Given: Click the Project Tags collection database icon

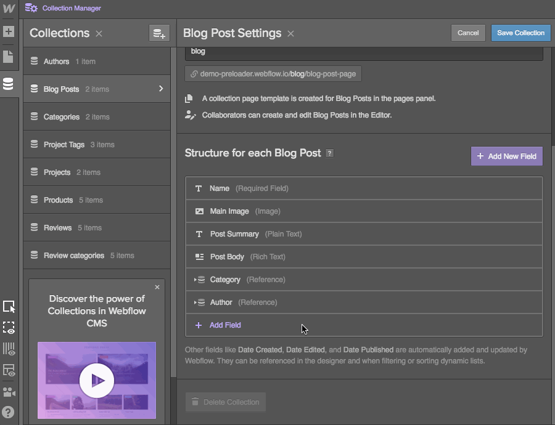Looking at the screenshot, I should 34,144.
